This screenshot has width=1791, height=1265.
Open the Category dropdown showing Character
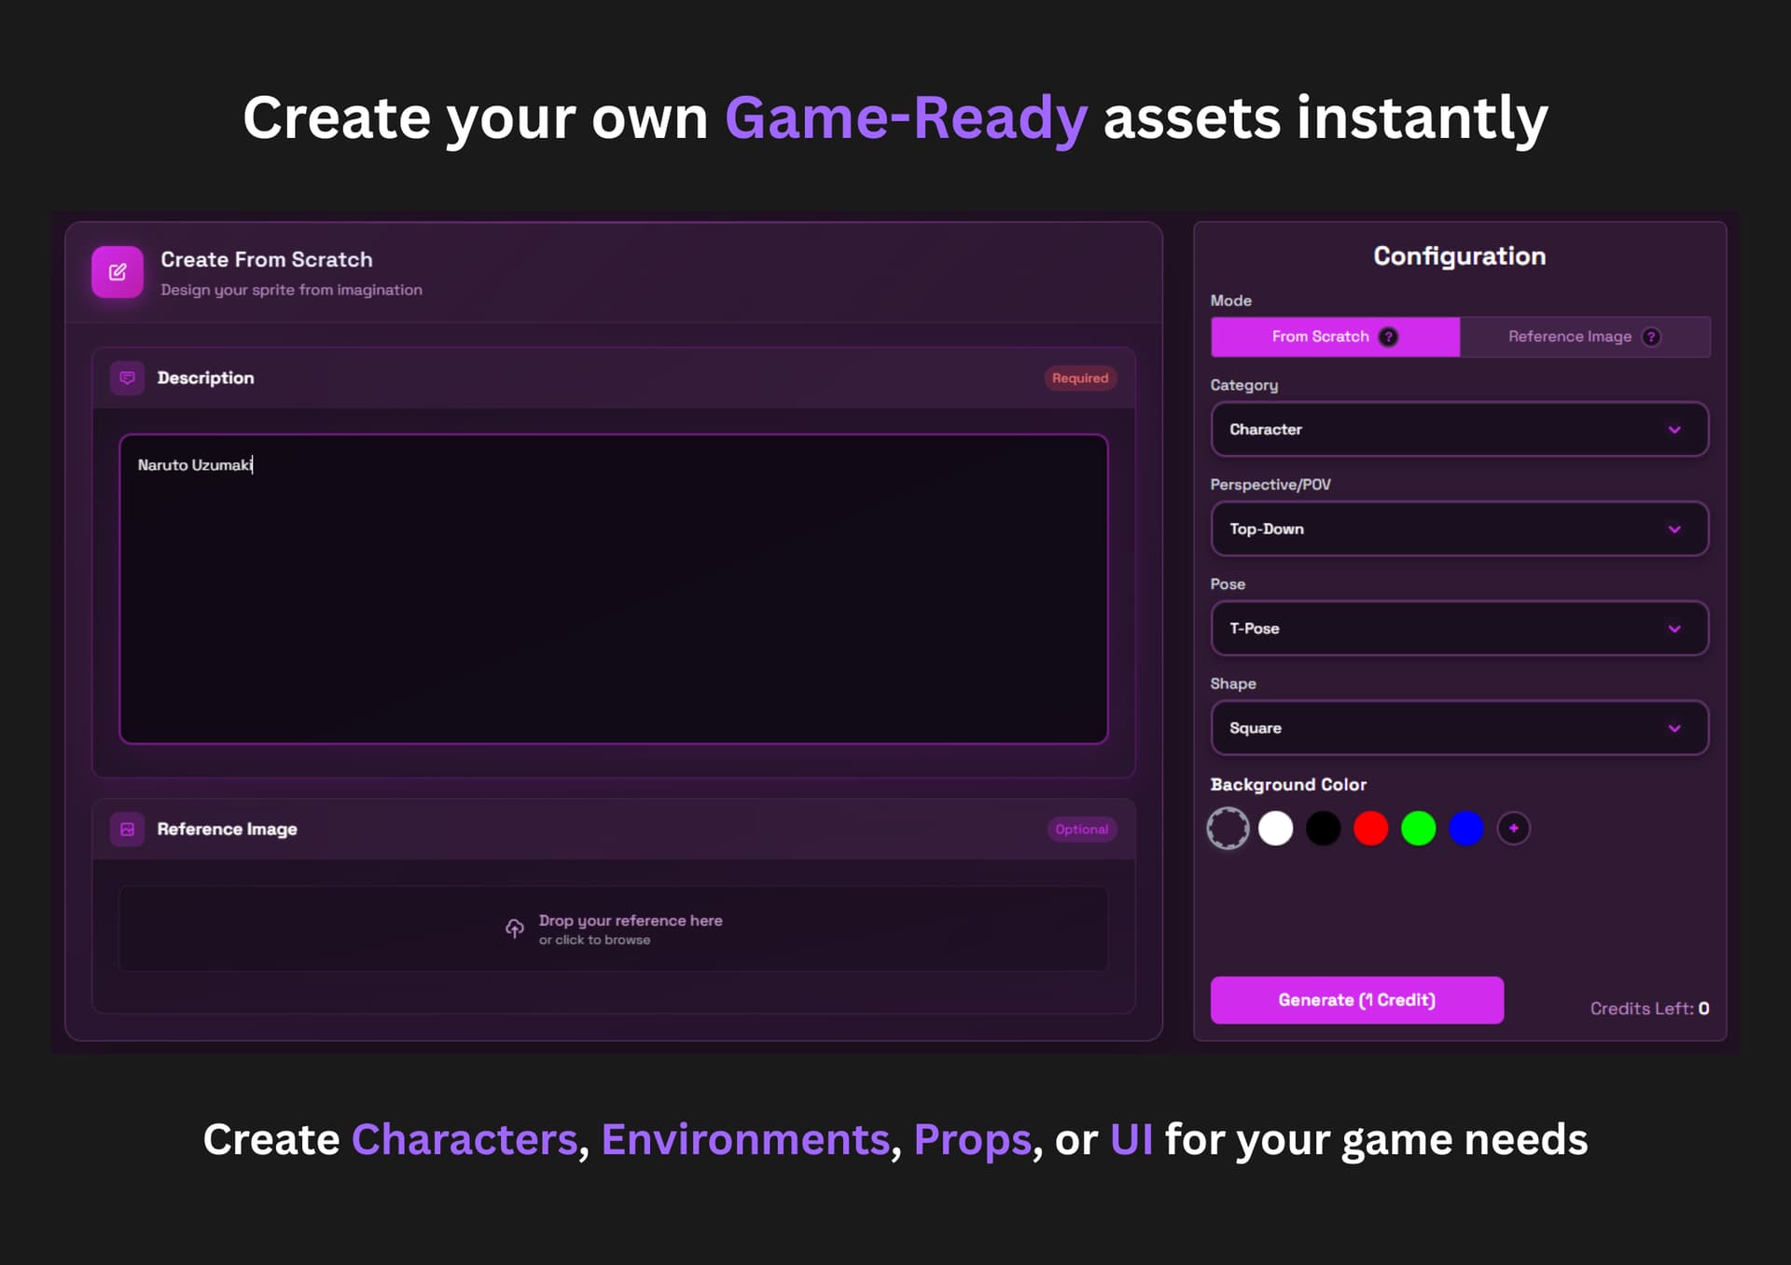[1458, 429]
